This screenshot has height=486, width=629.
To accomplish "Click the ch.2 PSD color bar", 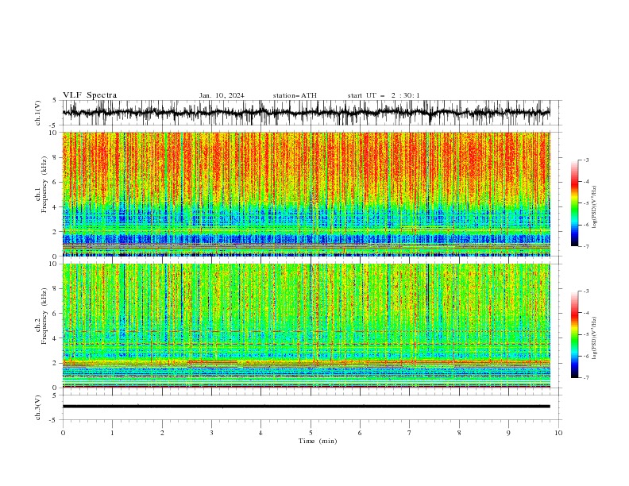I will (x=574, y=334).
